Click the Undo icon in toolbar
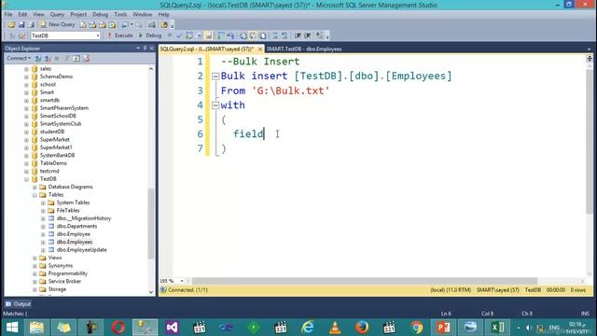Image resolution: width=597 pixels, height=336 pixels. 124,25
